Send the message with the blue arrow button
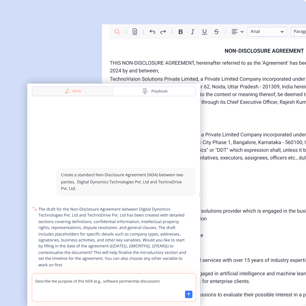 coord(189,294)
